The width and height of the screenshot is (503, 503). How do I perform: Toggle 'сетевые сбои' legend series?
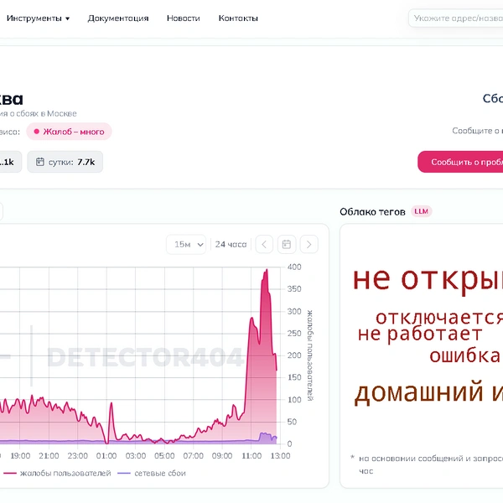point(152,473)
